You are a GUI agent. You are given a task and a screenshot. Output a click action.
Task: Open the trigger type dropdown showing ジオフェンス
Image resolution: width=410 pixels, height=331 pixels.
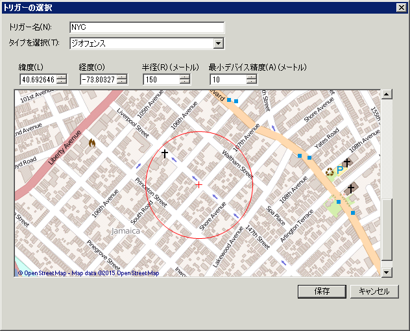pyautogui.click(x=219, y=43)
